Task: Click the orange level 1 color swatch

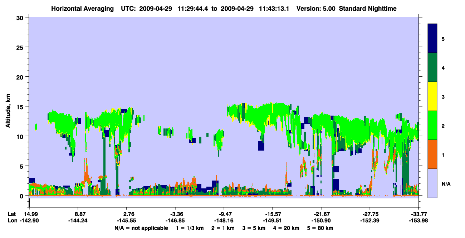Action: click(x=432, y=154)
